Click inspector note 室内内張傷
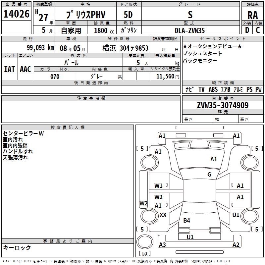265x265 pixels. (x=15, y=145)
